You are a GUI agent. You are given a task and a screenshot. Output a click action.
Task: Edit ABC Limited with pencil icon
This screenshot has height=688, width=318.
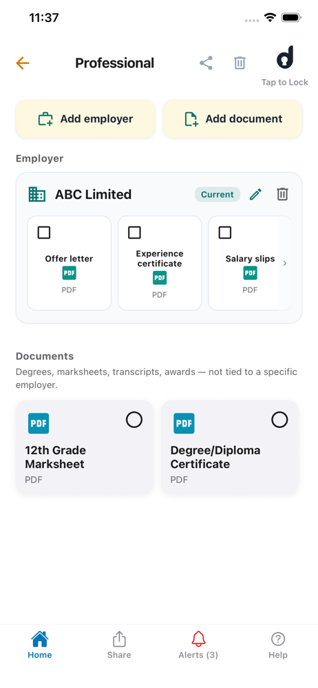click(255, 194)
